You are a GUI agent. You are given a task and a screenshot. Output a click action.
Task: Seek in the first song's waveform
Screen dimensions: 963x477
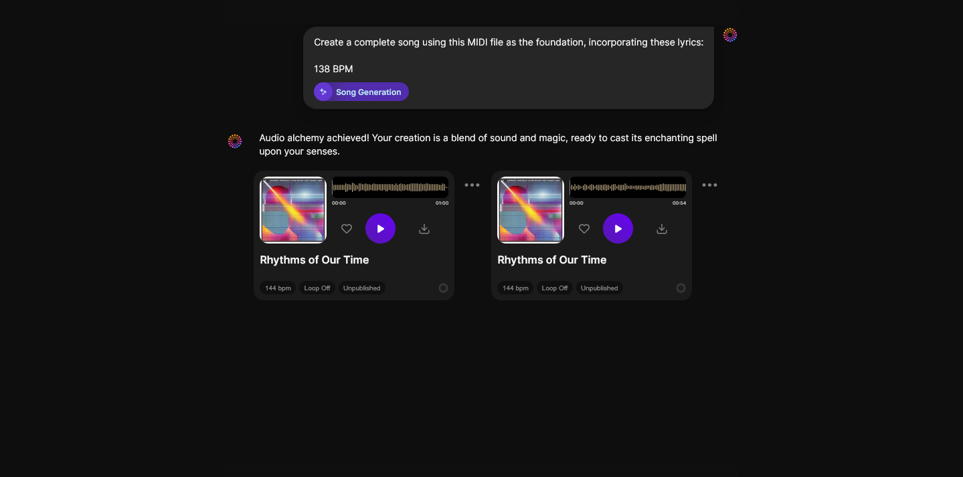click(x=390, y=187)
